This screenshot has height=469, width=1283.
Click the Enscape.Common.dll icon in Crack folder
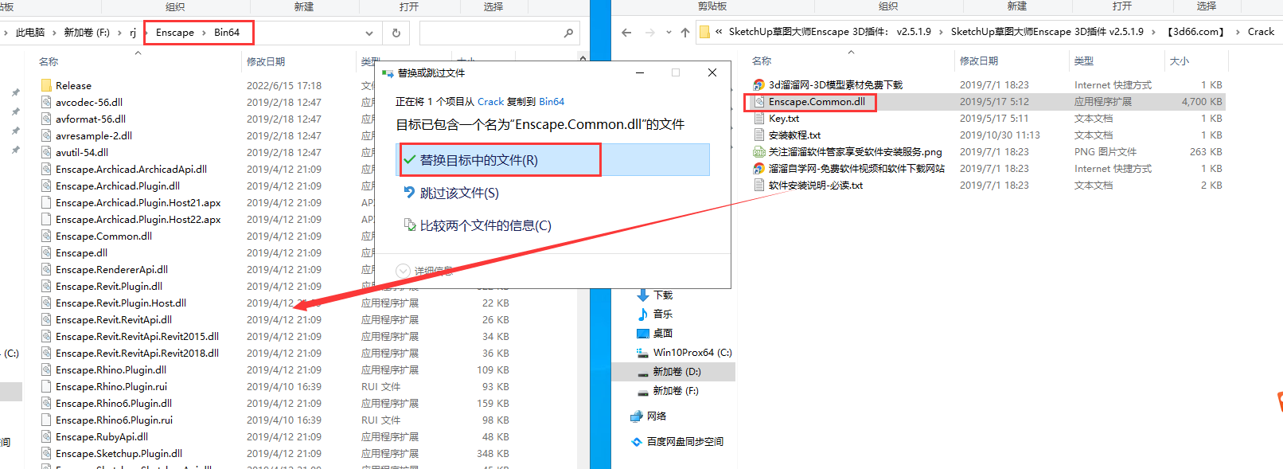(x=759, y=101)
